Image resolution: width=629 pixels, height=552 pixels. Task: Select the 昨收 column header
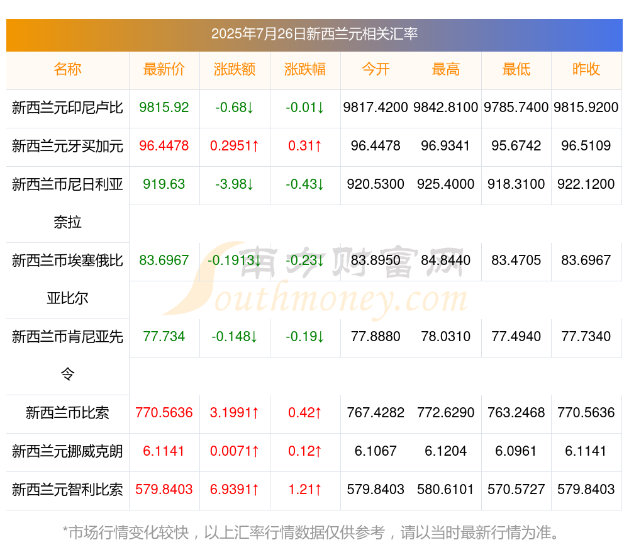point(586,69)
